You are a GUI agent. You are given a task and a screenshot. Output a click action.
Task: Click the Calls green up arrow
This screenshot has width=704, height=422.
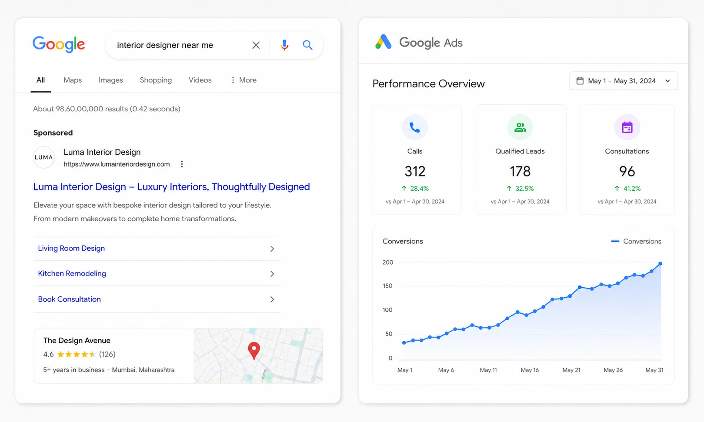[x=404, y=189]
